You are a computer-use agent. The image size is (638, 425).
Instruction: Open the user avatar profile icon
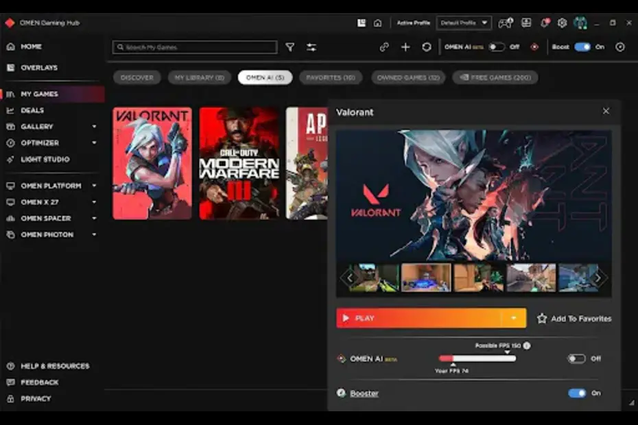click(x=580, y=23)
